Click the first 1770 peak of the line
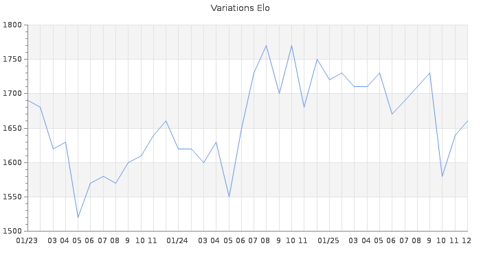Viewport: 481px width, 274px height. pyautogui.click(x=266, y=46)
